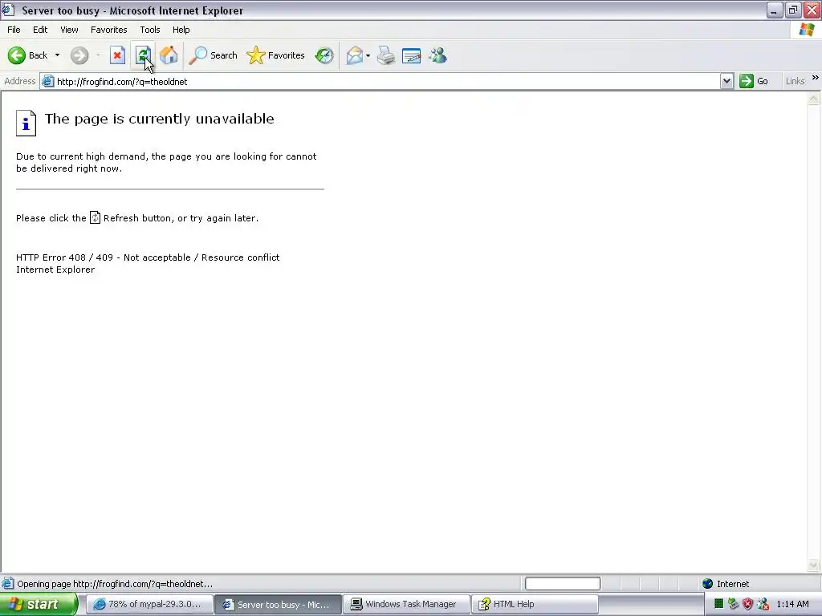Open the View menu
Viewport: 822px width, 616px height.
coord(69,30)
